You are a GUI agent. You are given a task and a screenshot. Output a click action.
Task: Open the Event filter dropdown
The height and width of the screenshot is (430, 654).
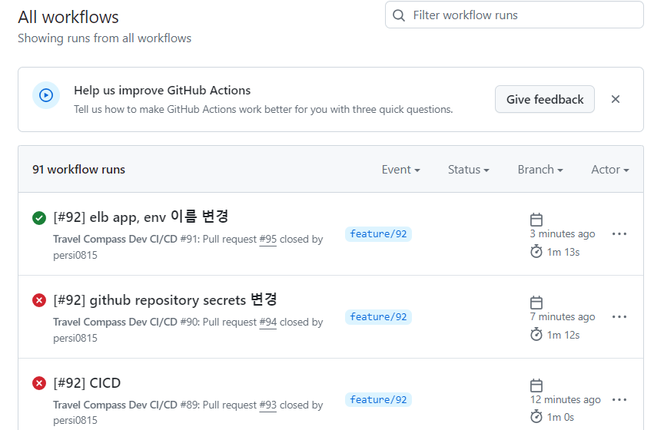click(x=401, y=170)
